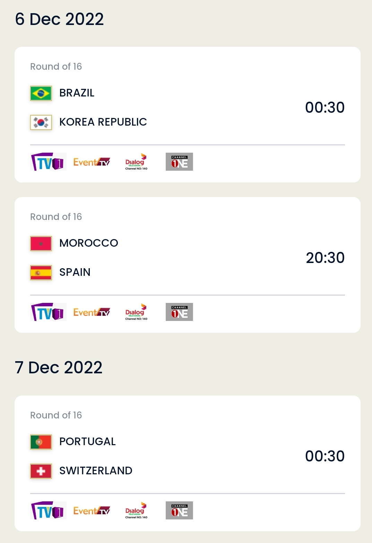This screenshot has width=372, height=543.
Task: Select the Morocco team name
Action: [x=89, y=243]
